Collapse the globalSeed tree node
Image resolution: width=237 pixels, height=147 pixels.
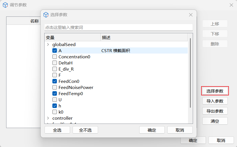click(x=48, y=45)
